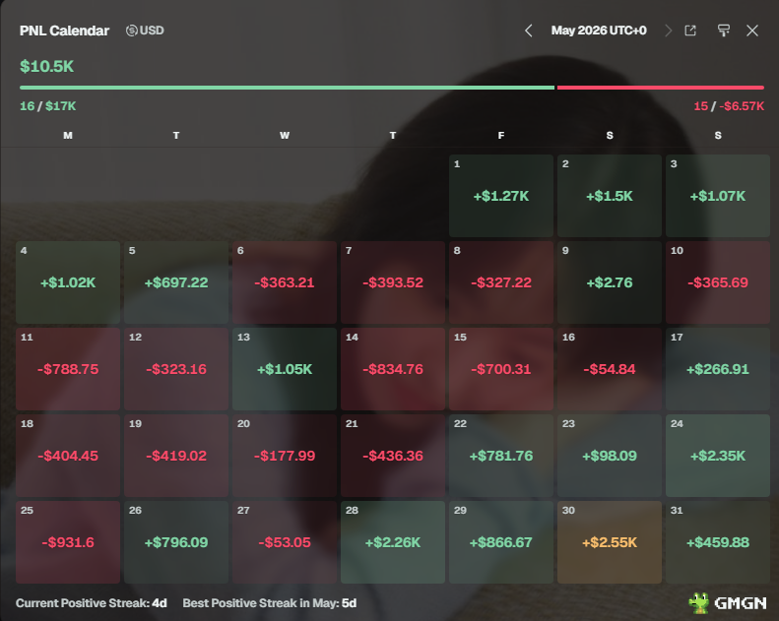Close the PNL Calendar dialog
This screenshot has width=779, height=621.
tap(752, 31)
